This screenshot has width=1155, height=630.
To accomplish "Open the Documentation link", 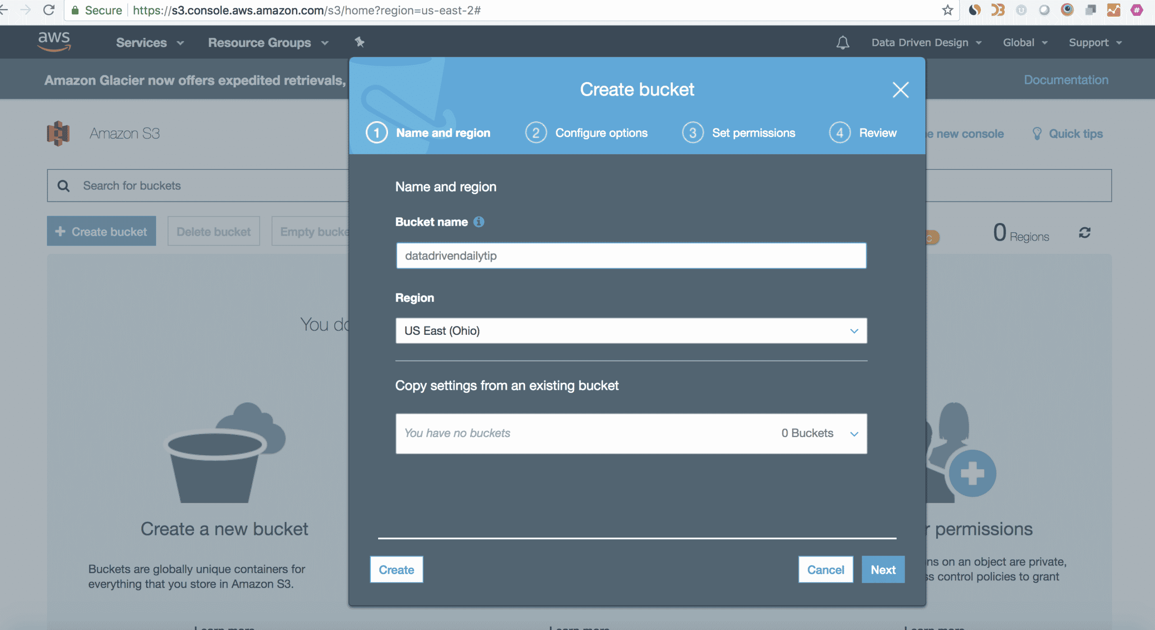I will click(1066, 80).
